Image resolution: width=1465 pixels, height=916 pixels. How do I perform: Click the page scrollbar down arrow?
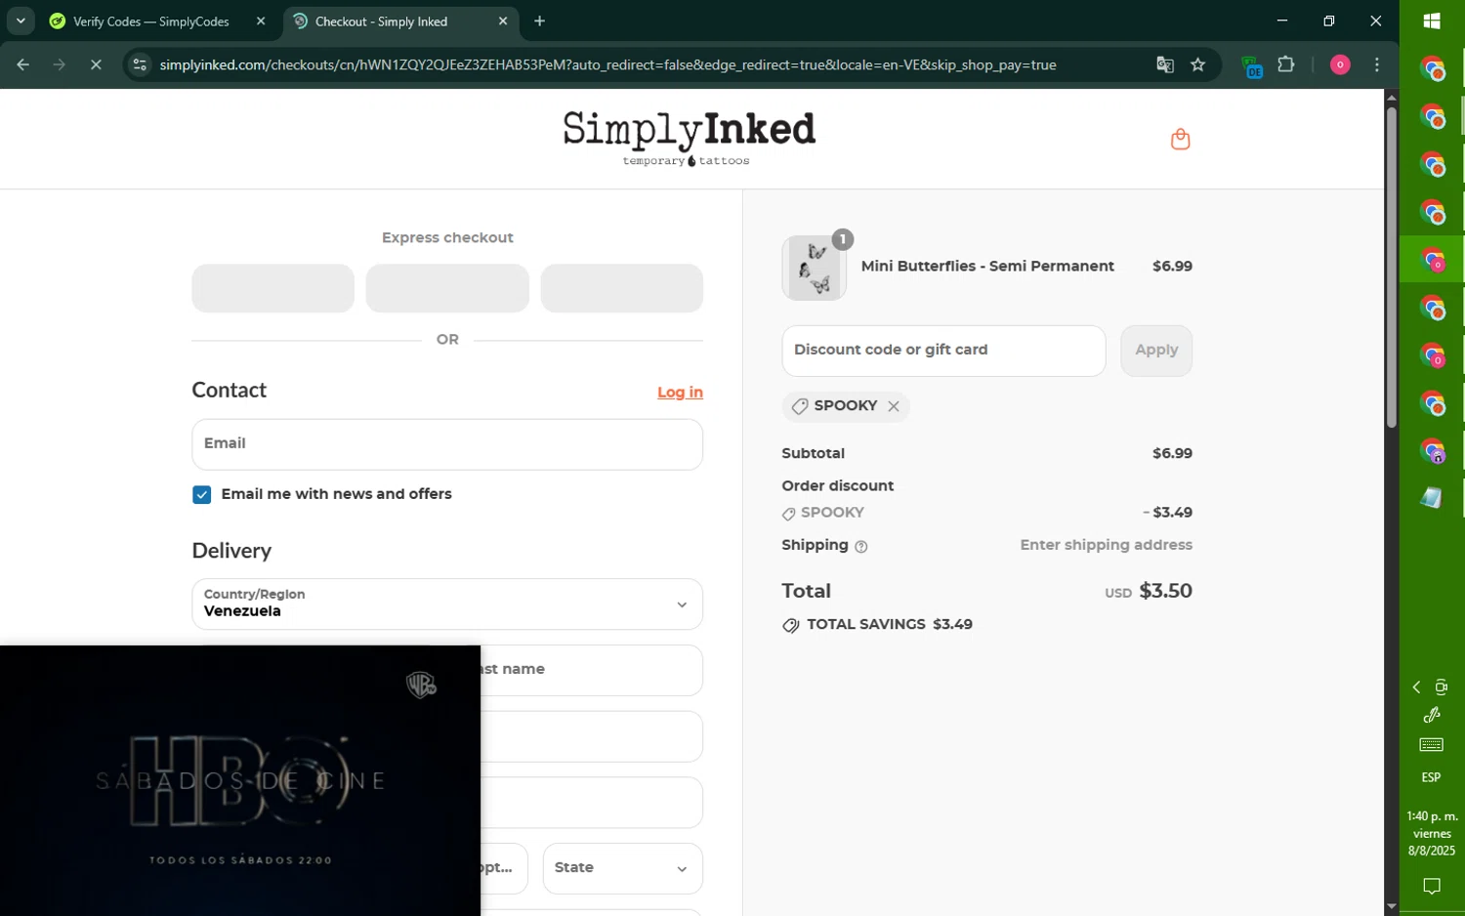click(1392, 907)
